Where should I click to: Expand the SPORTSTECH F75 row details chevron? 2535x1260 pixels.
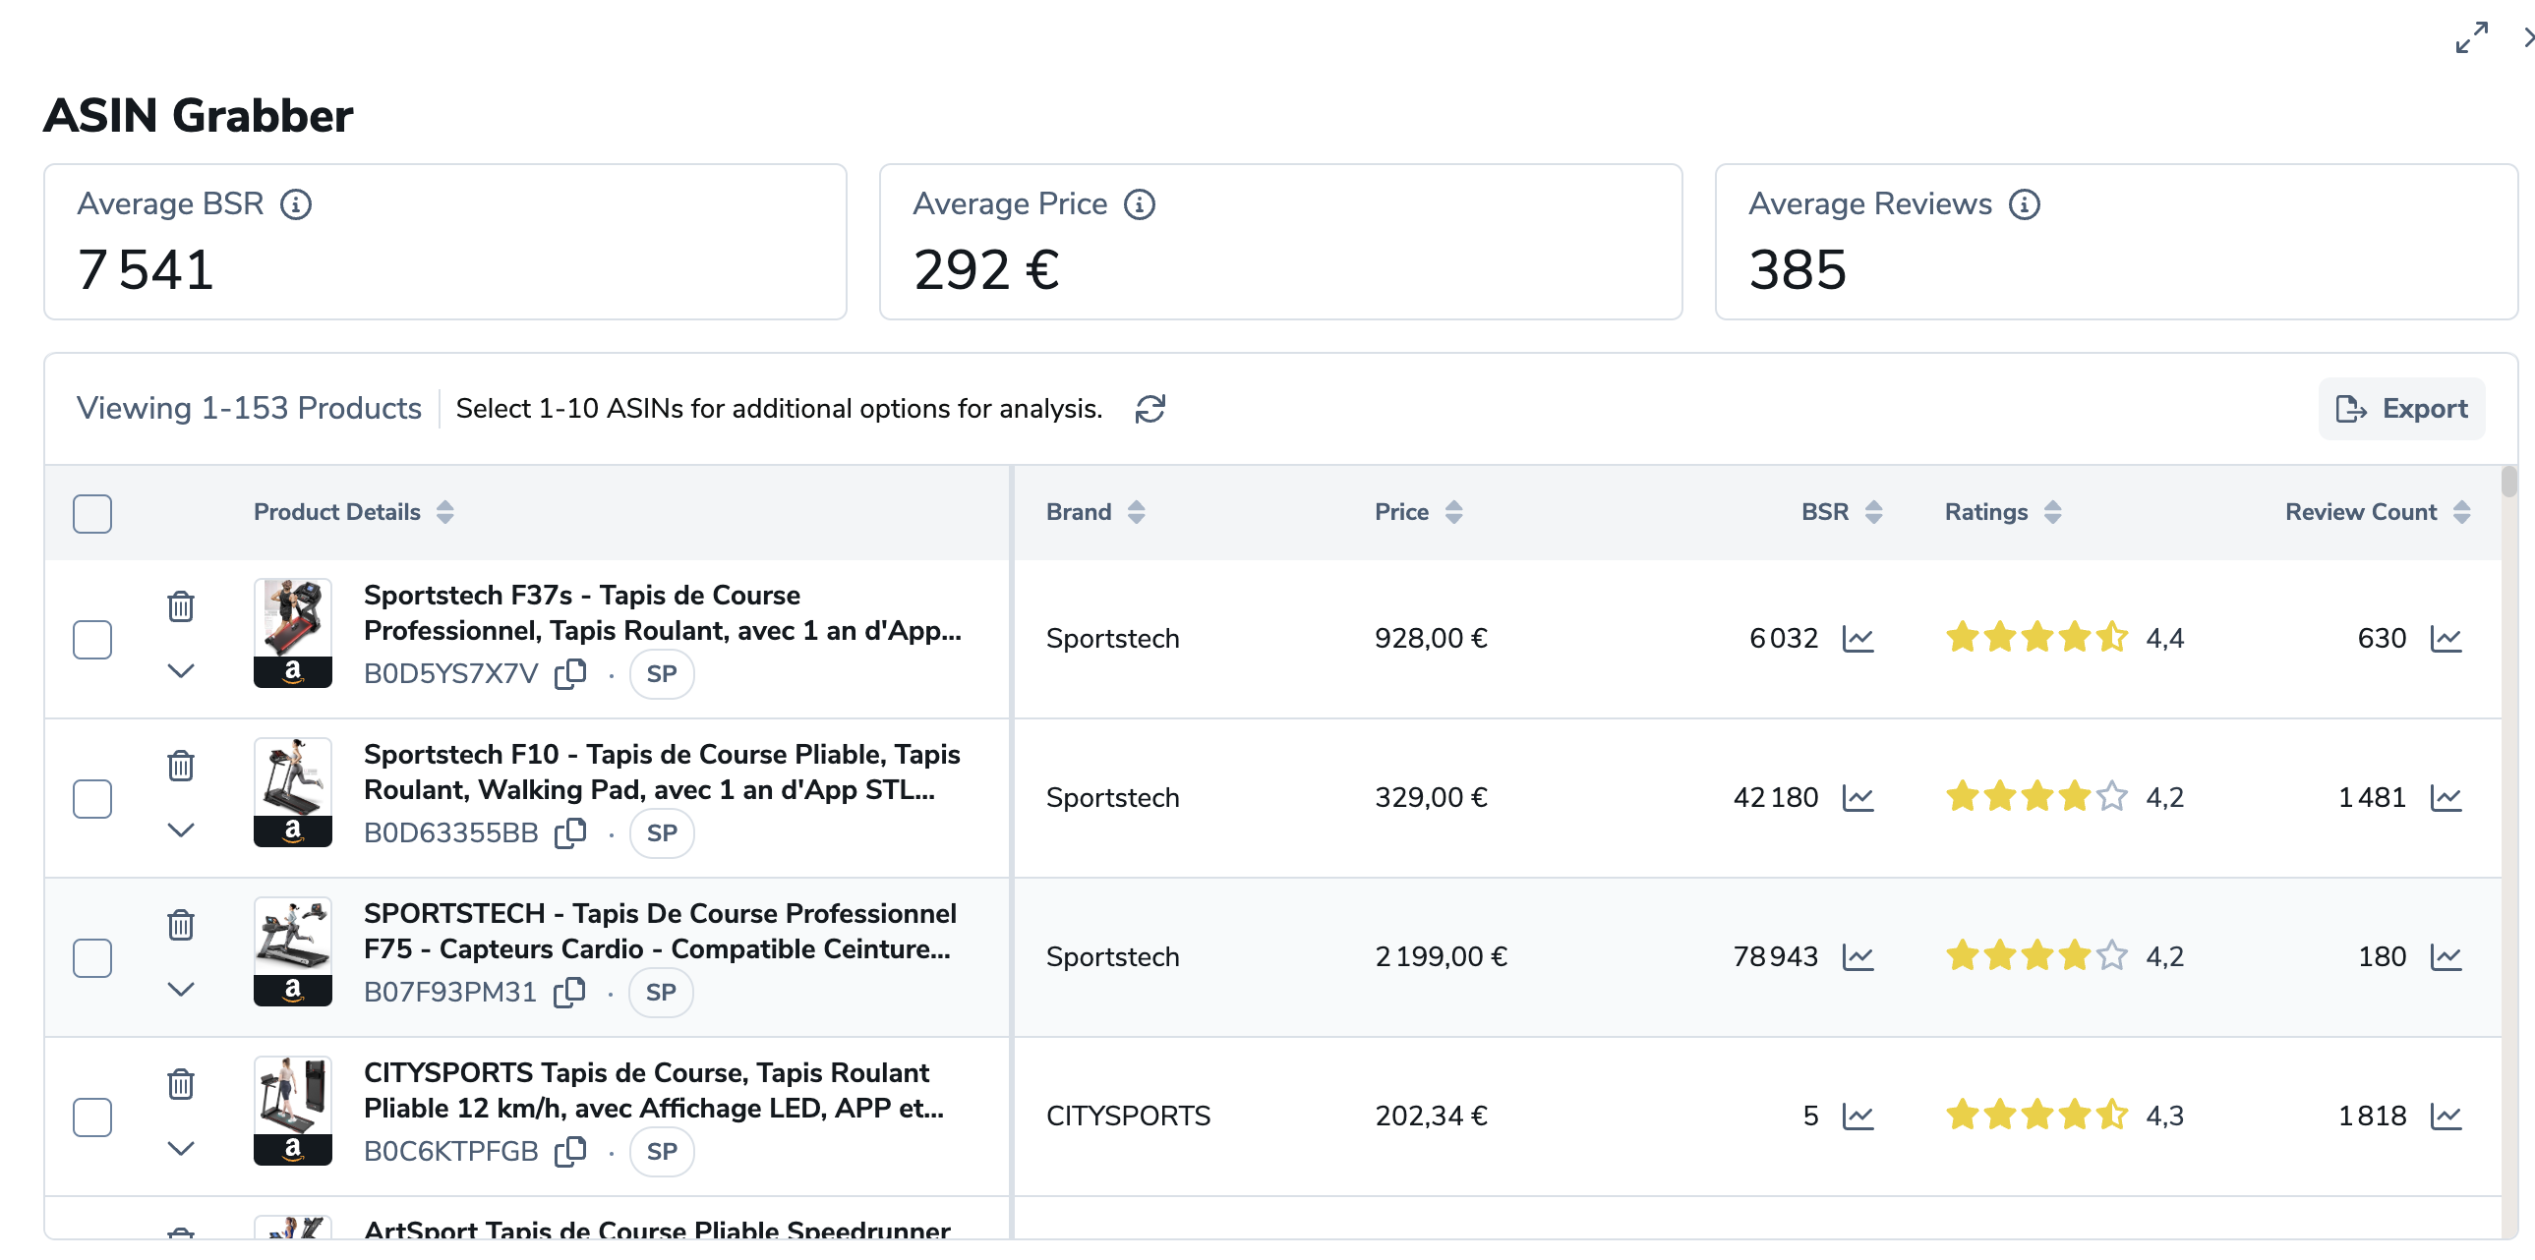click(180, 990)
